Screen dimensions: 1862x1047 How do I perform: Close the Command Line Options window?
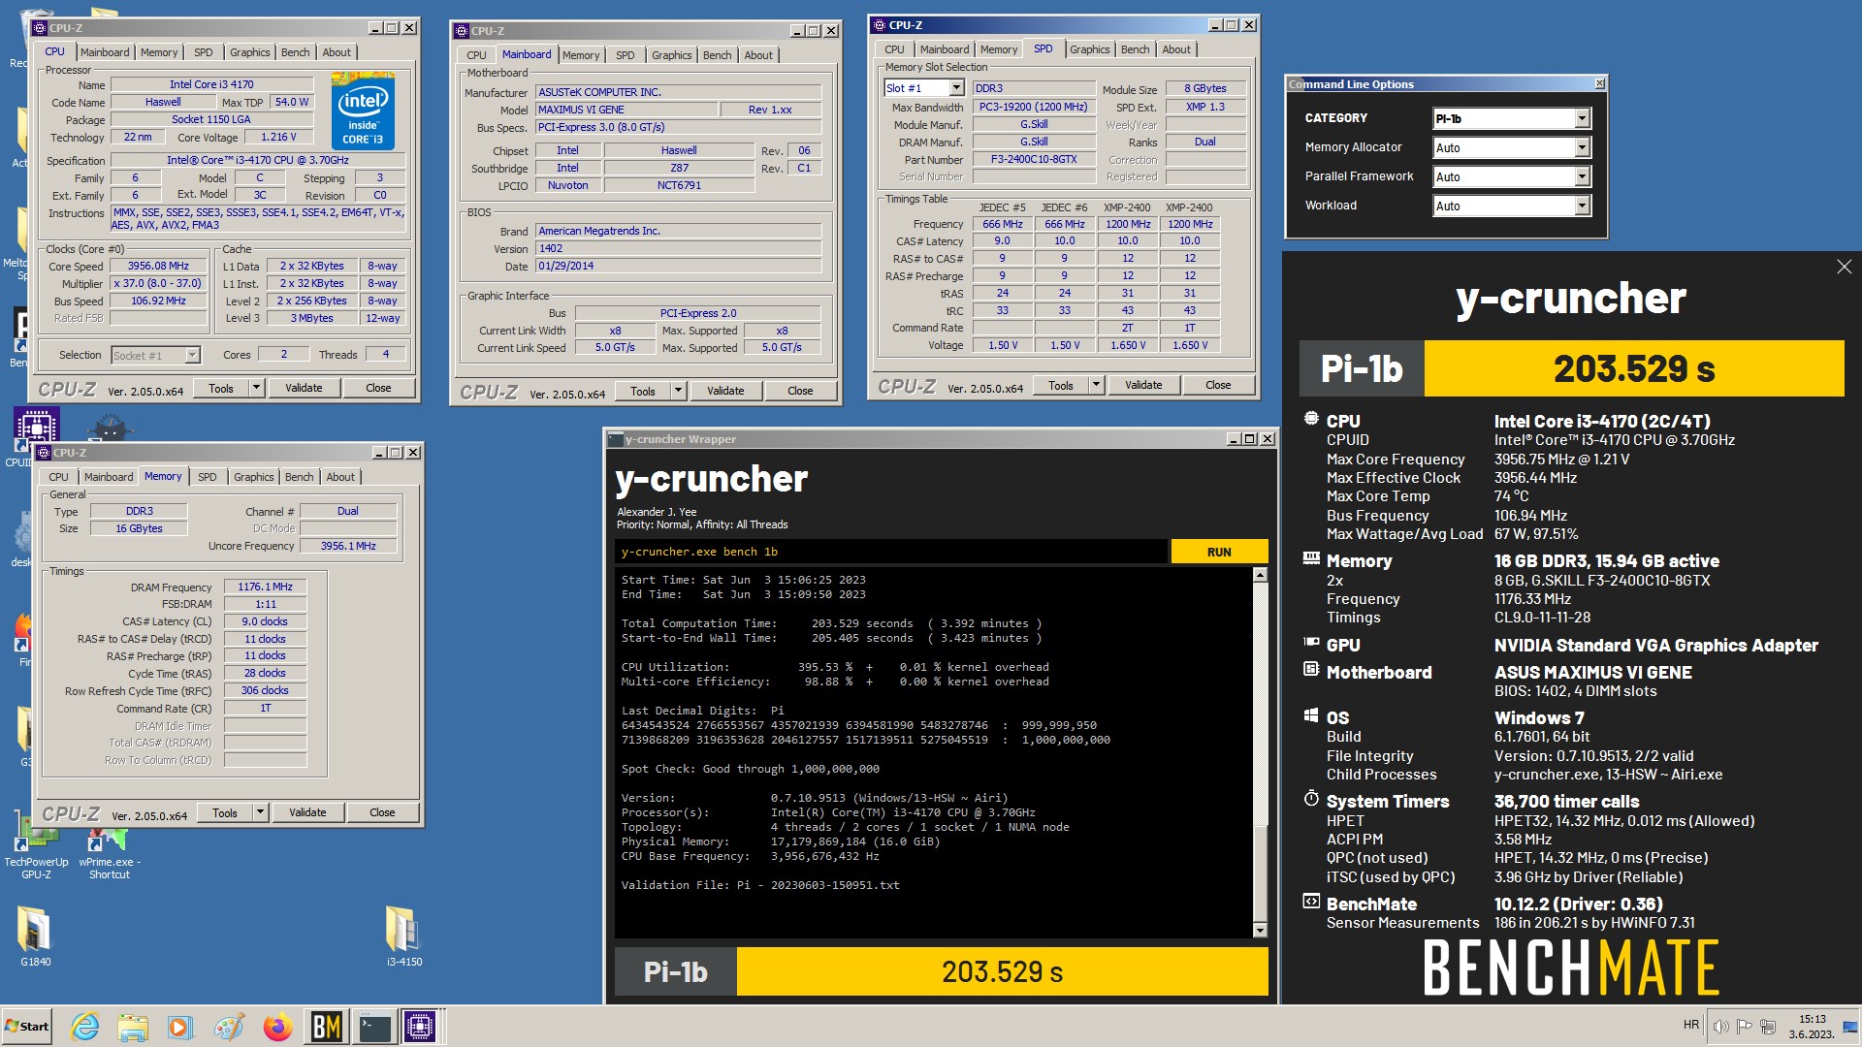point(1599,84)
